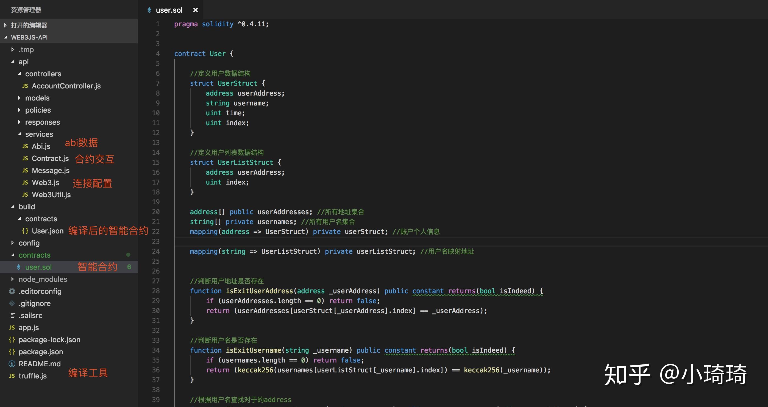Click 'pragma solidity ^0.4.11;' line
Viewport: 768px width, 407px height.
pos(221,24)
